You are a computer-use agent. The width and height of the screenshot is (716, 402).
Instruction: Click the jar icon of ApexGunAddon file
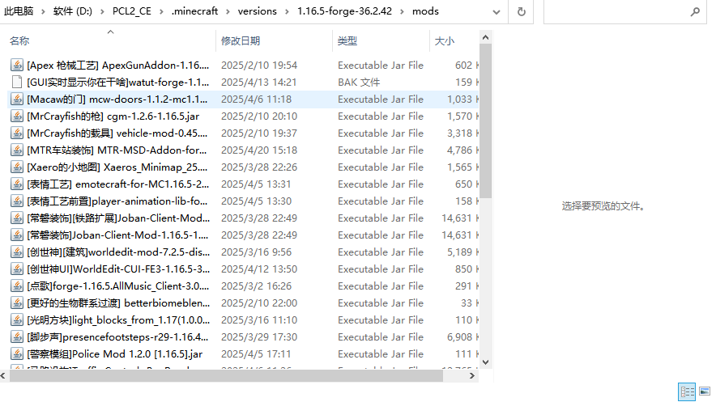[x=17, y=66]
